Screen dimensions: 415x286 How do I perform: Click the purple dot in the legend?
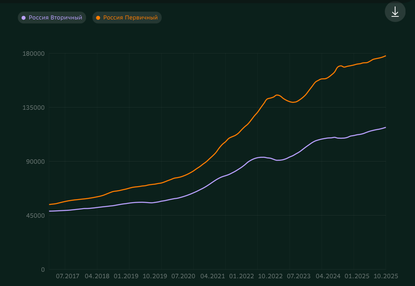point(24,18)
